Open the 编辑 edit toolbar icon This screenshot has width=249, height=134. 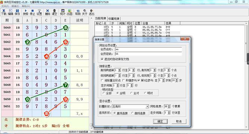point(10,12)
